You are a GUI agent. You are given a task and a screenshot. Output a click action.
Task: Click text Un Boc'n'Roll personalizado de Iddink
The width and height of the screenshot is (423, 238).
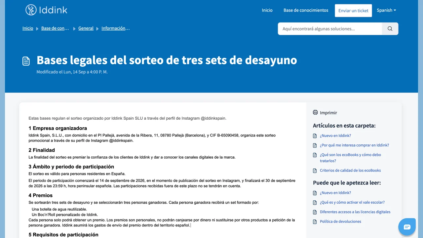pyautogui.click(x=65, y=215)
